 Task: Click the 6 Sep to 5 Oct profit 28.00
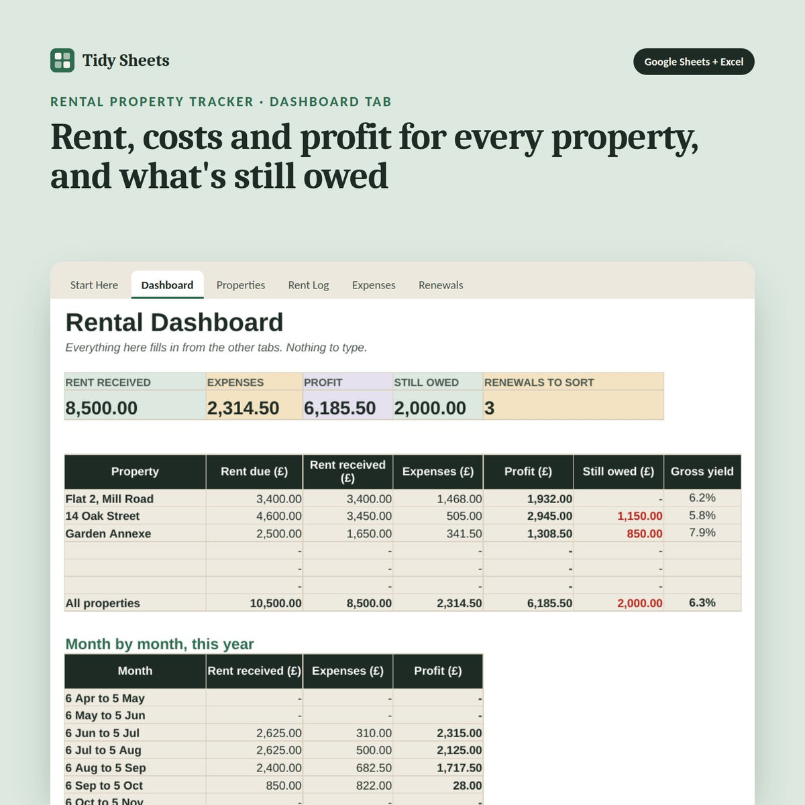point(468,786)
